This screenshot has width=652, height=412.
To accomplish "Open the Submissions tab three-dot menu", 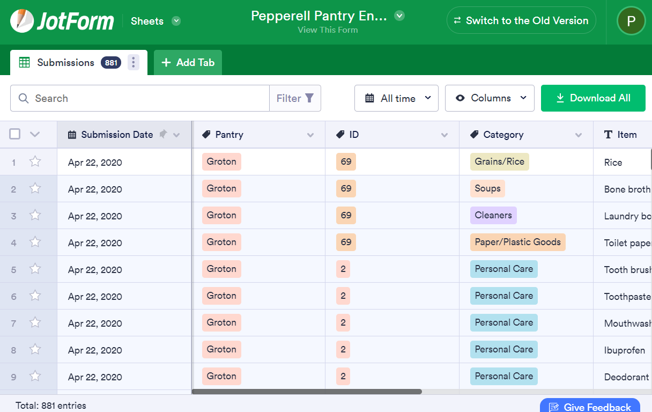I will click(x=134, y=63).
